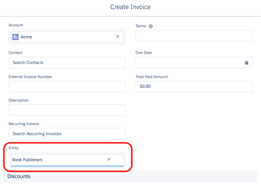Click into the Description text box
The width and height of the screenshot is (261, 185).
click(67, 110)
